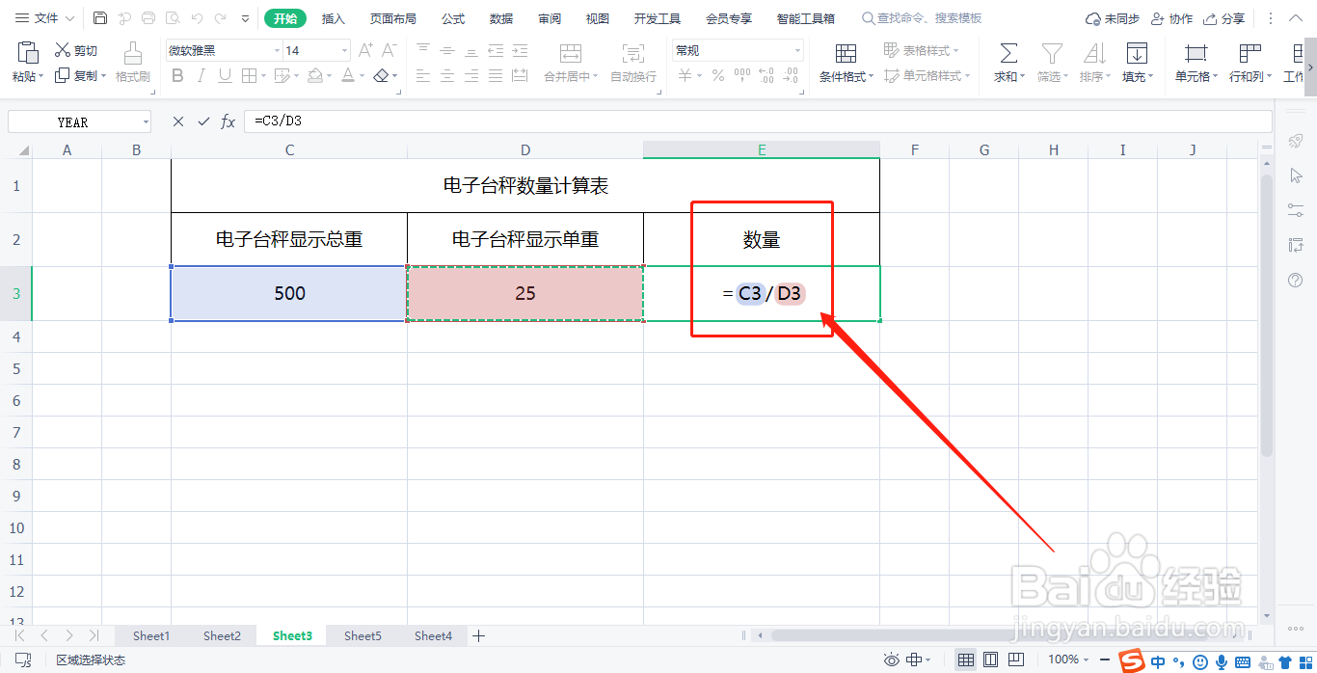Expand the 常规 number format dropdown
Image resolution: width=1317 pixels, height=673 pixels.
[796, 49]
